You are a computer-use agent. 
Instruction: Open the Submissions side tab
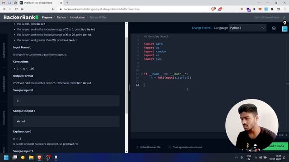(4, 50)
